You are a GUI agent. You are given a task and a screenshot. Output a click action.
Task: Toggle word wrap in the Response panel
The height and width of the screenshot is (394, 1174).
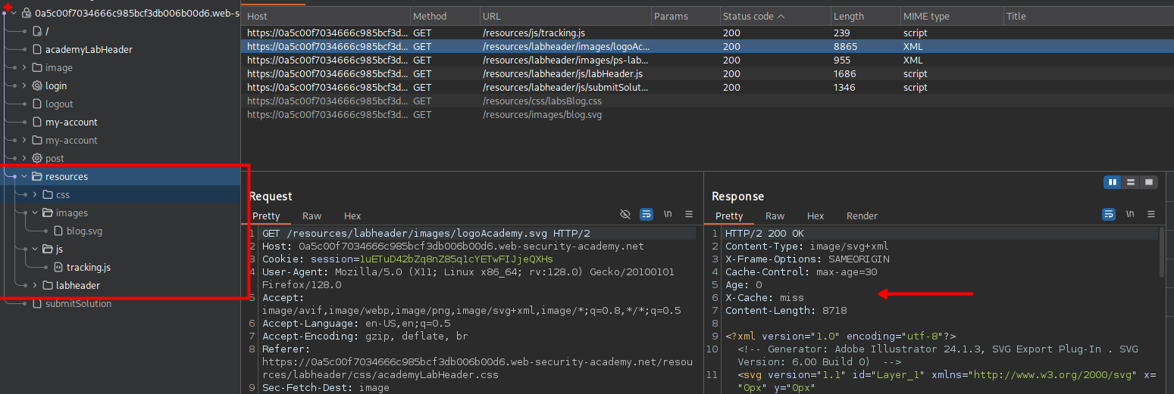1108,215
